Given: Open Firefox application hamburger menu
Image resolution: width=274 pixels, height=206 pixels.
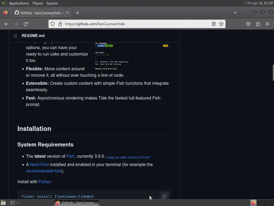Looking at the screenshot, I should pos(268,24).
